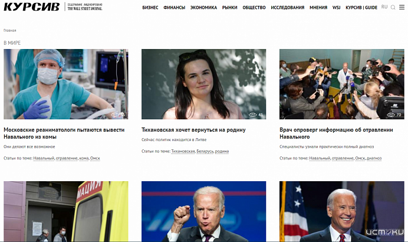Click the Wall Street Journal license logo

click(x=84, y=7)
